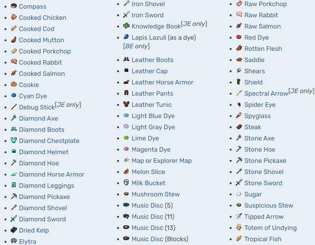315x245 pixels.
Task: Click the Elytra icon
Action: (x=13, y=241)
